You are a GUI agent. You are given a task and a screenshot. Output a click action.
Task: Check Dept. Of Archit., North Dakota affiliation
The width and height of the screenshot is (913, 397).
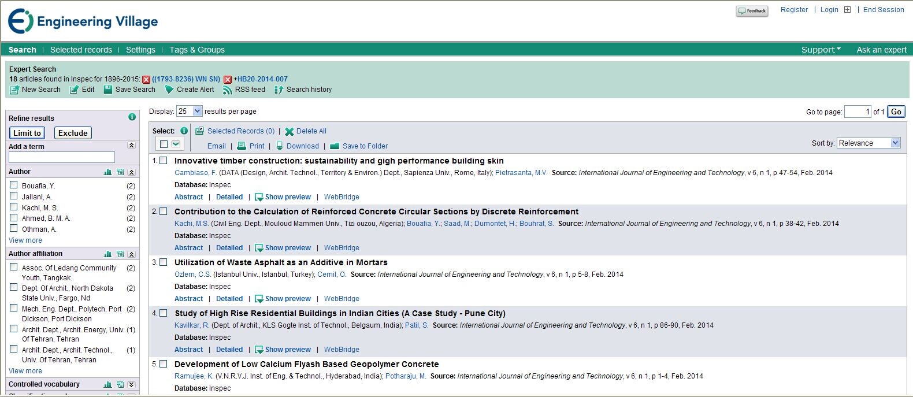(14, 287)
